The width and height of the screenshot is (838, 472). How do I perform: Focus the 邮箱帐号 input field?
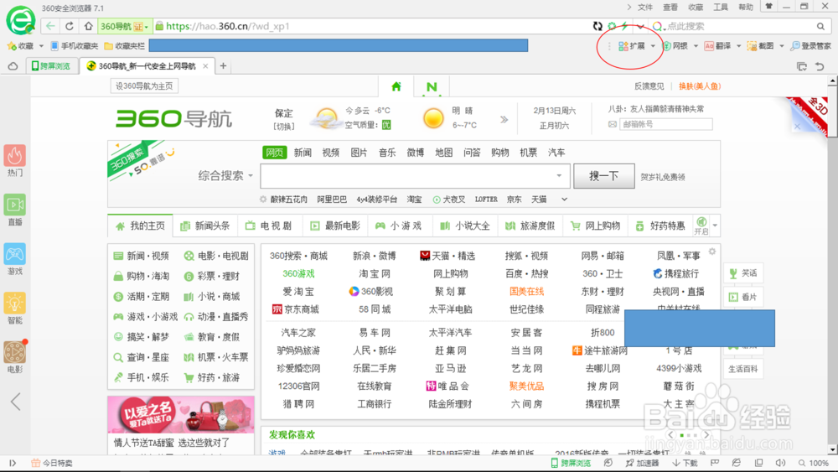pyautogui.click(x=665, y=124)
